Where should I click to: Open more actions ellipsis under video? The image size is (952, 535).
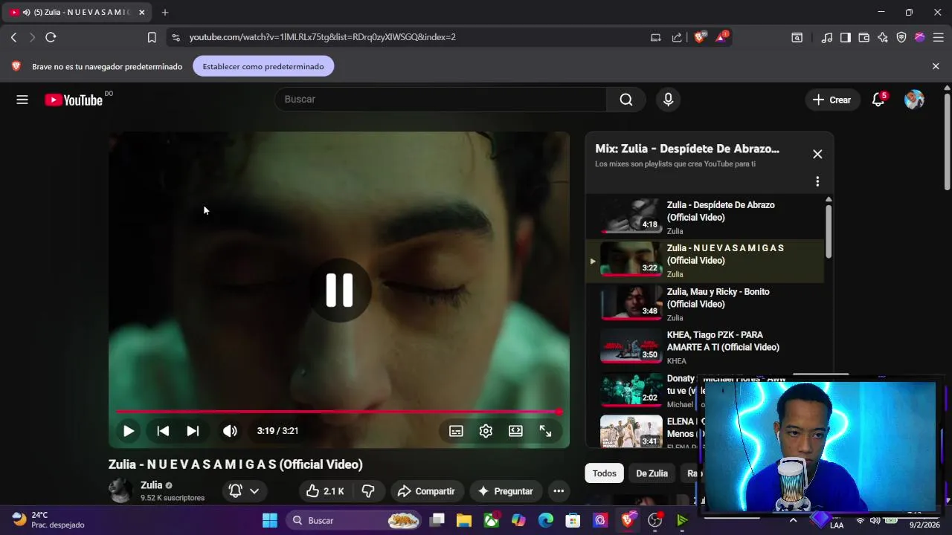(x=559, y=491)
